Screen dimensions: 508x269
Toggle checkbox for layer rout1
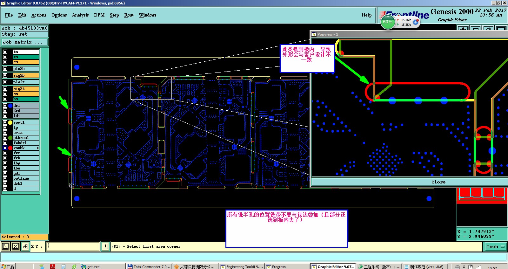[5, 122]
